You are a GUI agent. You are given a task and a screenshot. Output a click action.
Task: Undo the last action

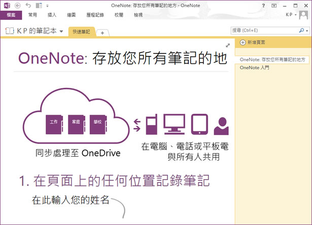[28, 6]
